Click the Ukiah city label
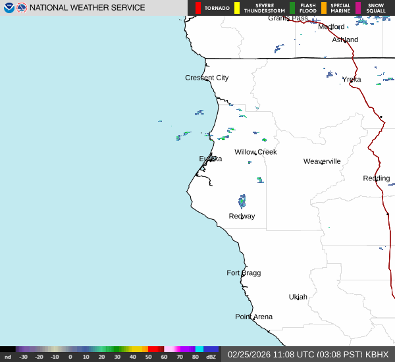This screenshot has height=362, width=395. [298, 297]
